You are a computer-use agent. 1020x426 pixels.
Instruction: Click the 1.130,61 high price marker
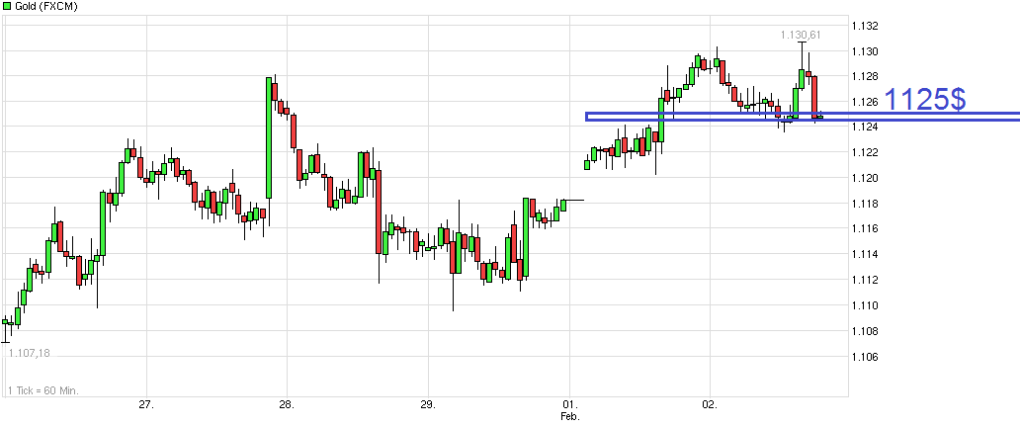801,36
